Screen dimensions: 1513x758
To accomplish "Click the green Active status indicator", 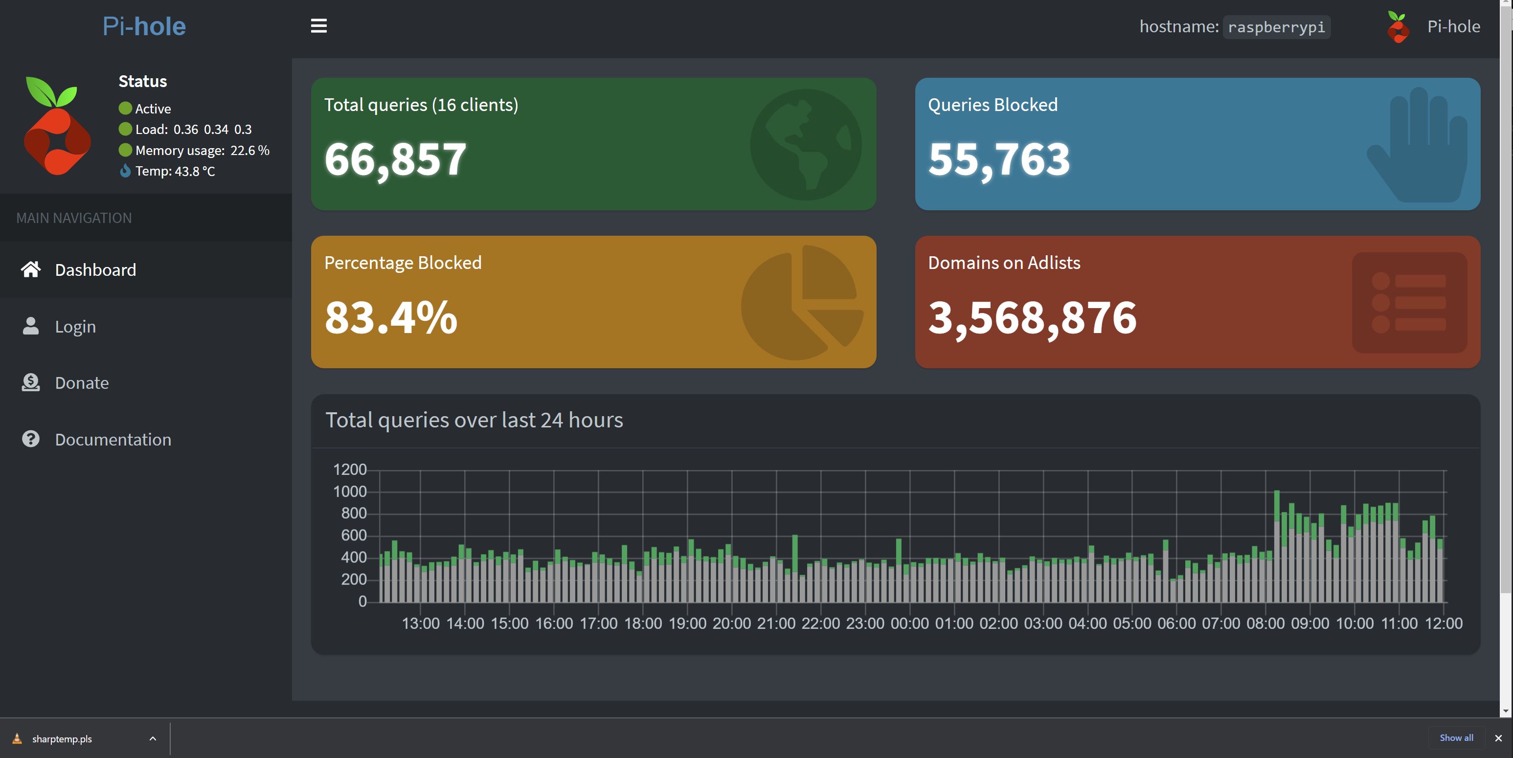I will click(x=125, y=108).
